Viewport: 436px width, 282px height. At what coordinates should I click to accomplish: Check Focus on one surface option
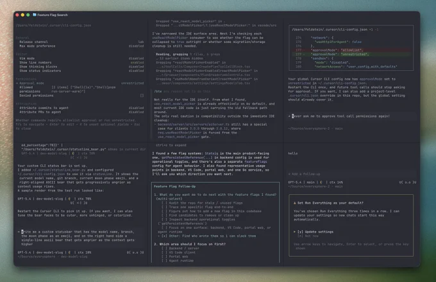(x=164, y=227)
